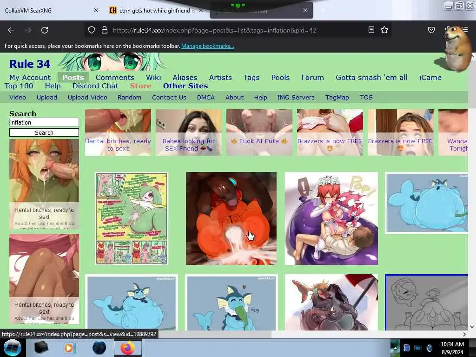476x357 pixels.
Task: Open Video in the sub navigation
Action: tap(18, 97)
